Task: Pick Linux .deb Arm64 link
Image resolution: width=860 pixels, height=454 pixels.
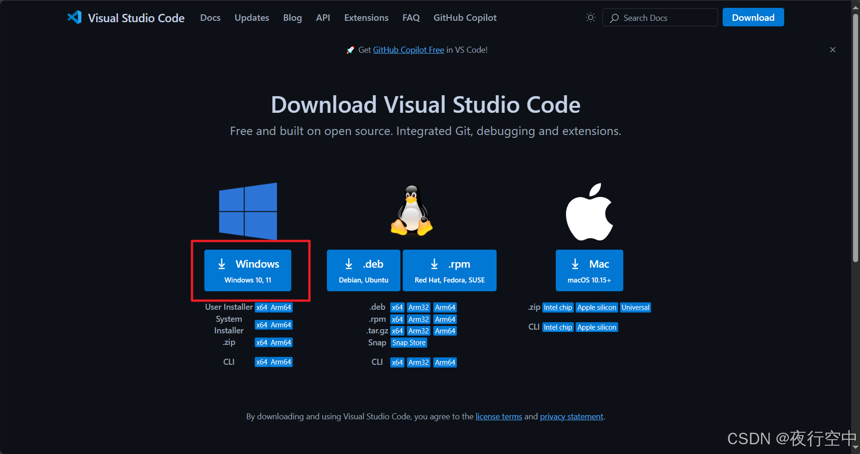Action: (x=445, y=307)
